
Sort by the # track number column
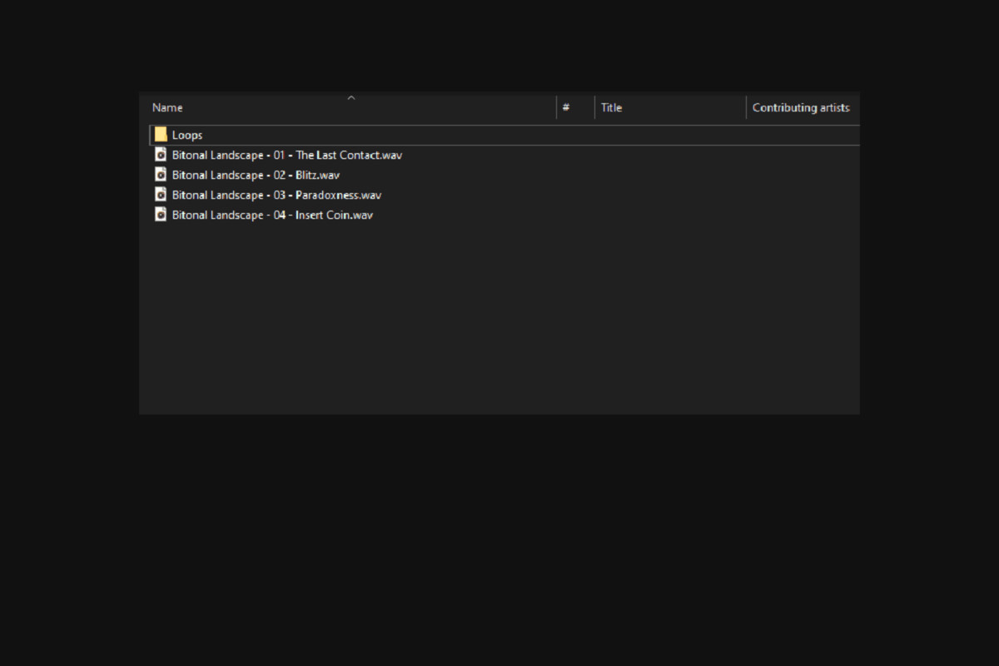[566, 107]
